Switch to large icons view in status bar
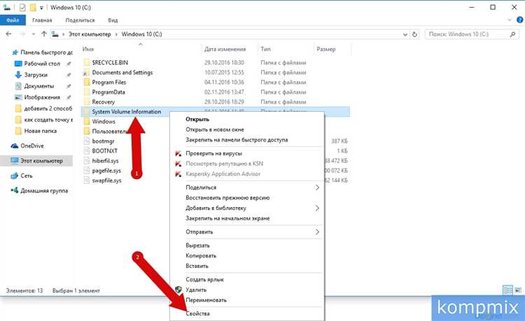The image size is (525, 321). [517, 290]
